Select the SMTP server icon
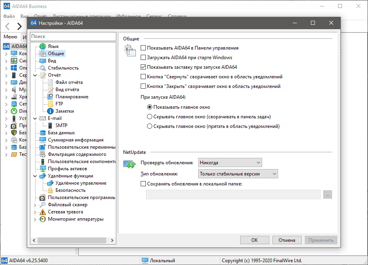The image size is (368, 265). pos(50,126)
